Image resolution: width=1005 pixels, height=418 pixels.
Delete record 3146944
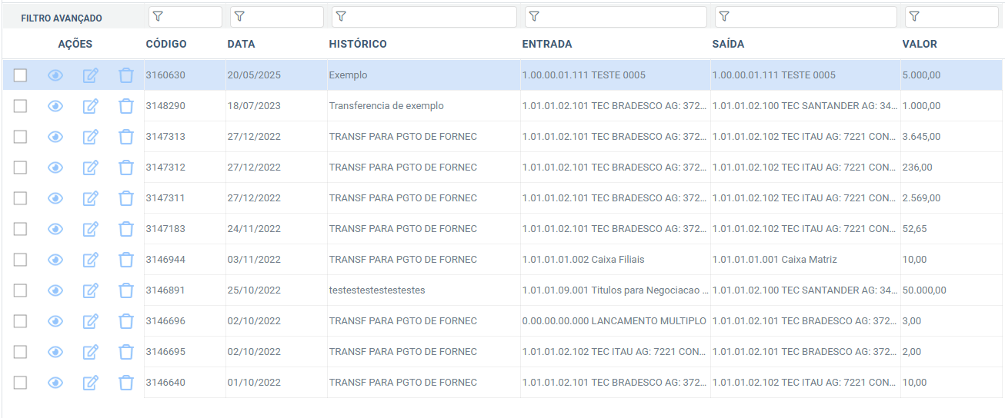(x=126, y=260)
